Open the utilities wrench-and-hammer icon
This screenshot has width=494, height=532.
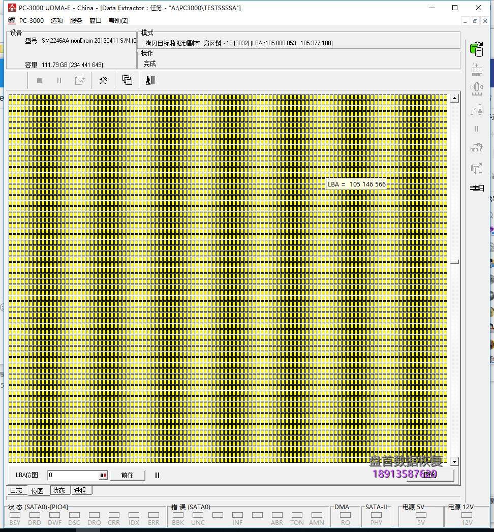coord(103,80)
